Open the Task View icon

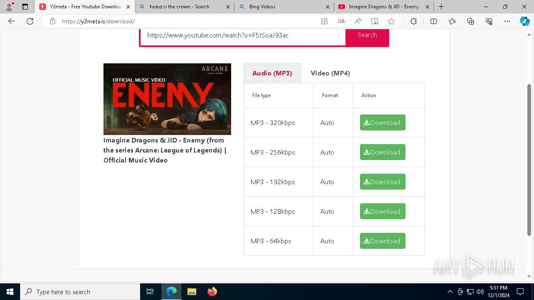[x=150, y=292]
